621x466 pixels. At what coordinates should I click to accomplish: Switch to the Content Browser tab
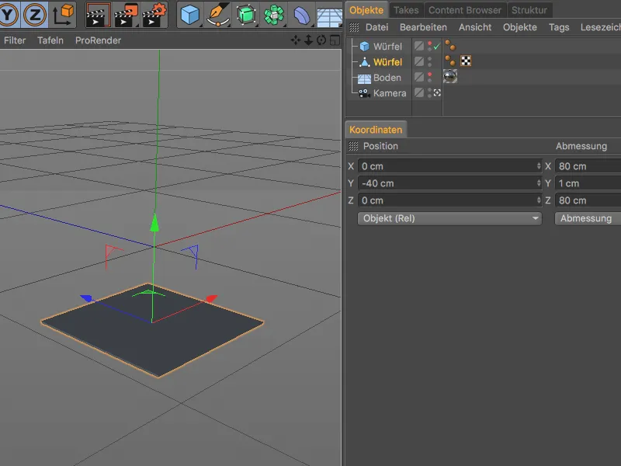point(465,10)
